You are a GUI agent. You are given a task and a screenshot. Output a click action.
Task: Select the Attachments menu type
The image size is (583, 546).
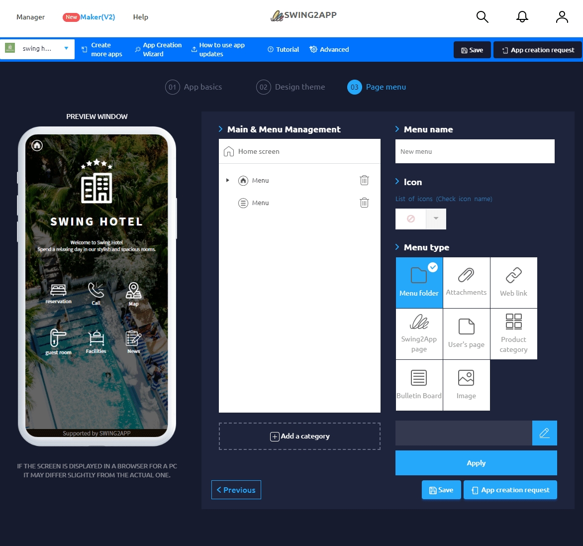(466, 283)
